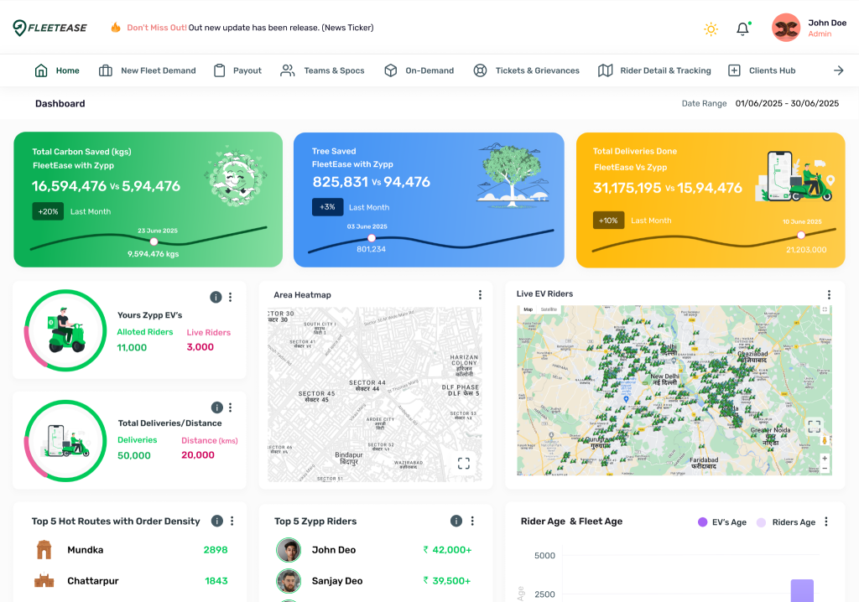Open Top 5 Zypp Riders options menu
The image size is (859, 602).
472,521
